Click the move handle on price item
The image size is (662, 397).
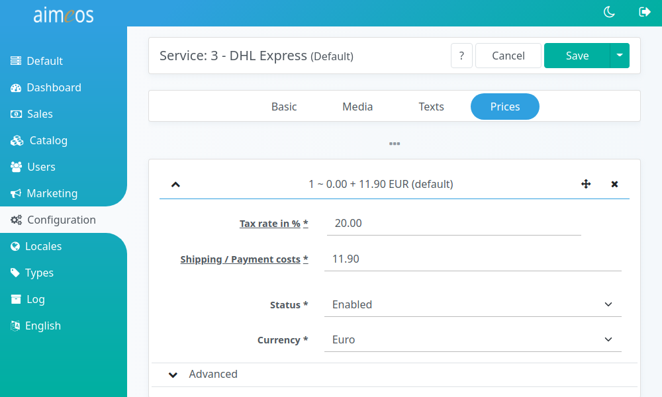[586, 184]
